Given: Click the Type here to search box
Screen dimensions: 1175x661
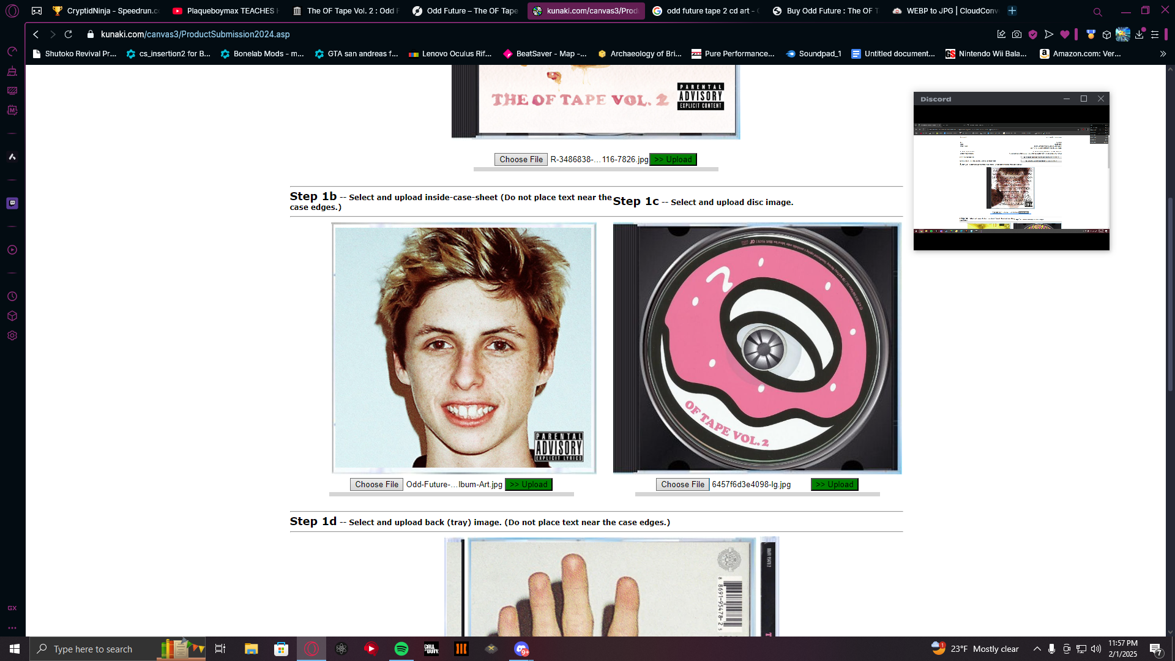Looking at the screenshot, I should 93,649.
